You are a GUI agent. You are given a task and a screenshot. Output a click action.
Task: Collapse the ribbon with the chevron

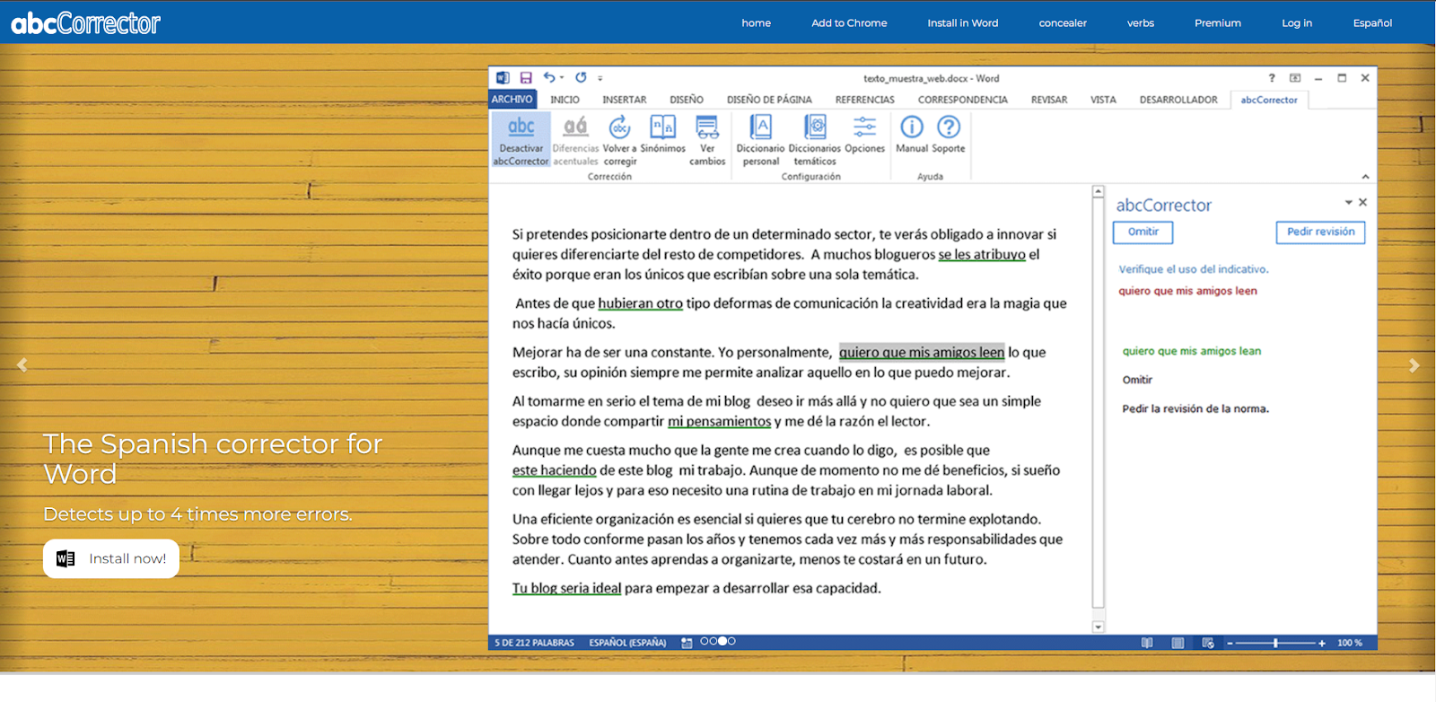[1365, 177]
